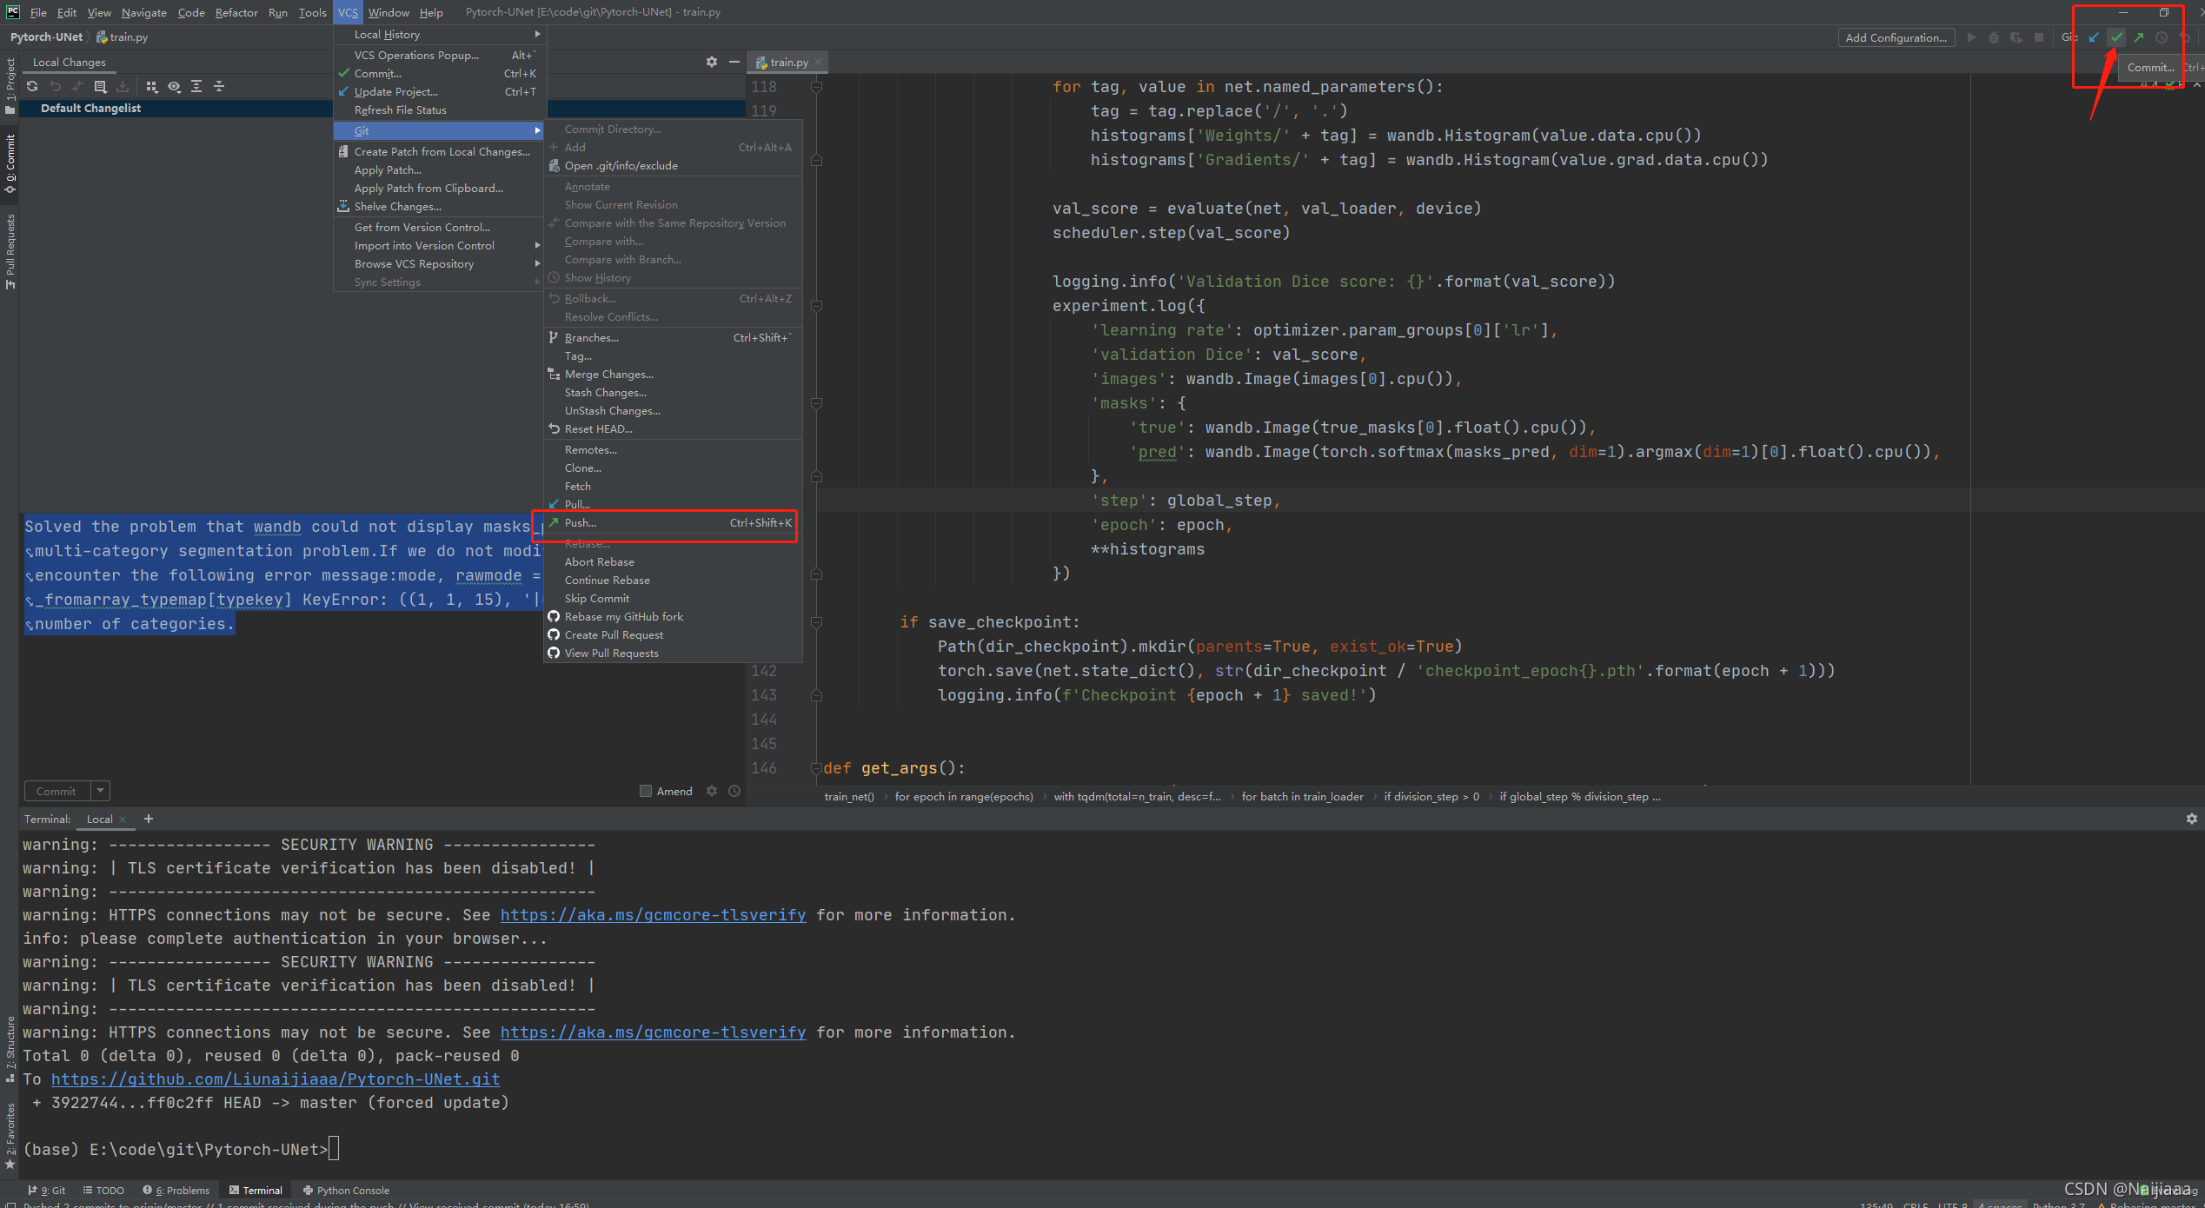Click the green Git Commit checkmark in toolbar

coord(2116,37)
